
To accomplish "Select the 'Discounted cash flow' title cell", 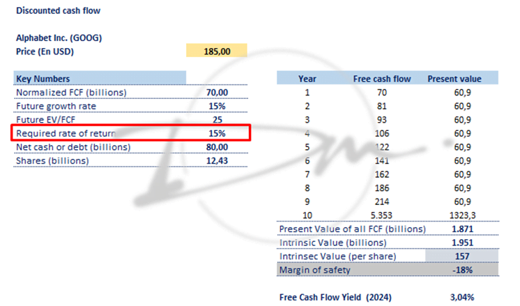I will pos(58,10).
